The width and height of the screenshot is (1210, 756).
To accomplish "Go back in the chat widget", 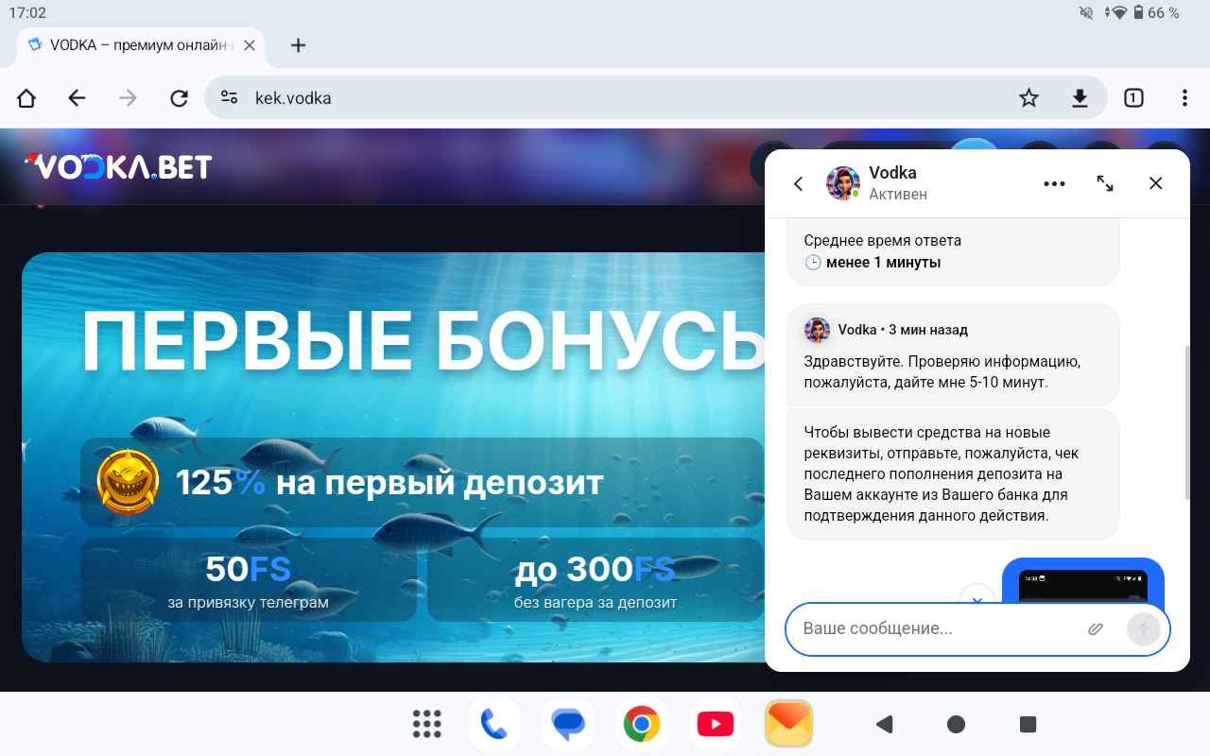I will pos(799,183).
